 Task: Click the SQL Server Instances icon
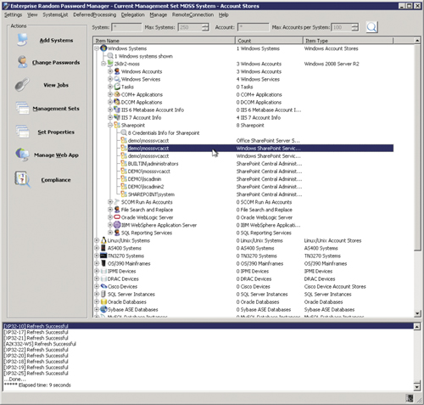[x=103, y=294]
